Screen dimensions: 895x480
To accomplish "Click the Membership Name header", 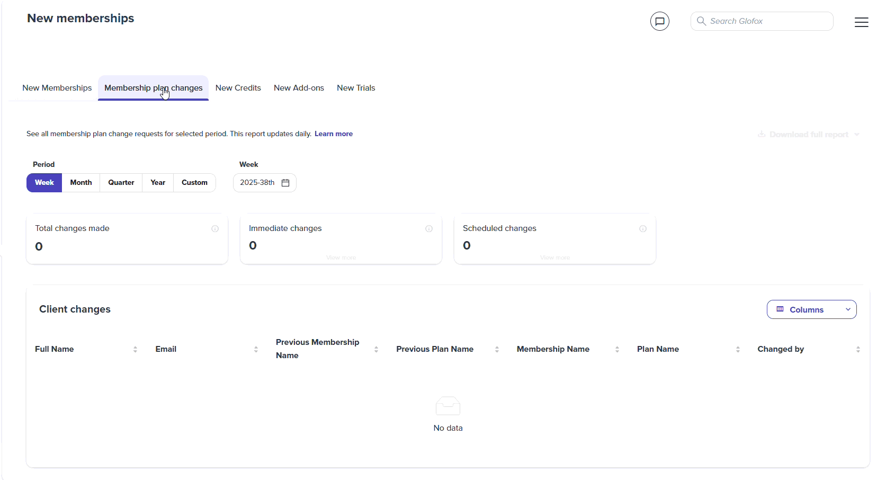I will 553,349.
